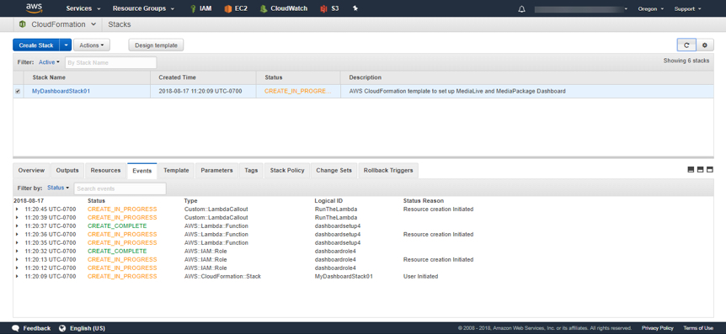This screenshot has width=726, height=334.
Task: Open the Active stack filter dropdown
Action: [49, 62]
